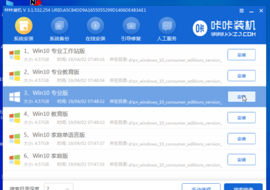Click Windows logo of Win10 家庭版 row

[15, 160]
